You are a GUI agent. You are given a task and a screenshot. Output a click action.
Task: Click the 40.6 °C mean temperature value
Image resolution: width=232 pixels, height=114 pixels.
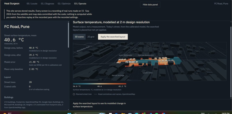(x=14, y=40)
